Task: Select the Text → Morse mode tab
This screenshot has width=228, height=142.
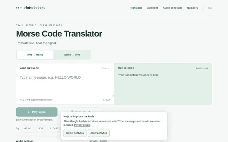Action: [35, 55]
